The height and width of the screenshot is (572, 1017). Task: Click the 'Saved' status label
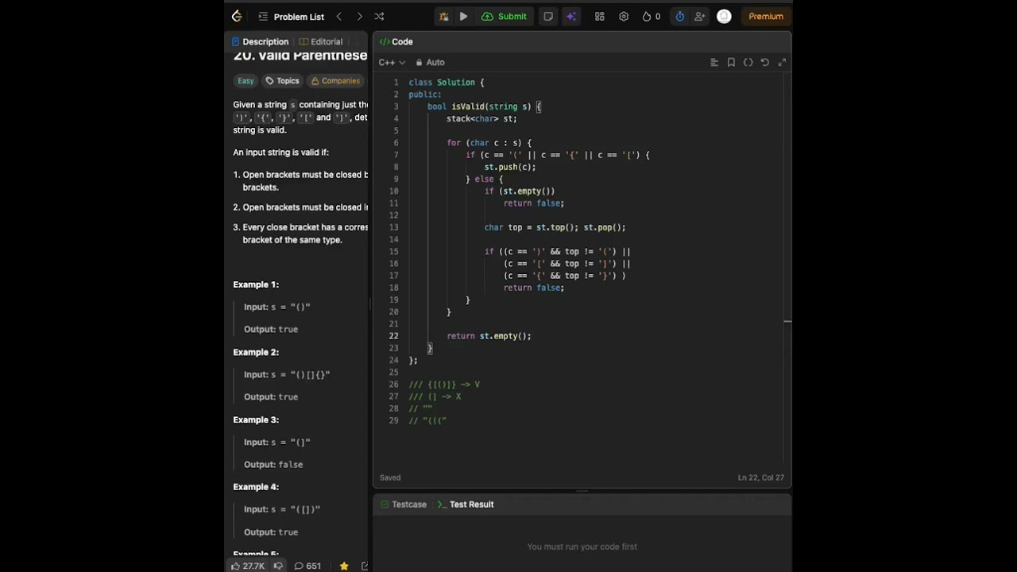[x=390, y=477]
